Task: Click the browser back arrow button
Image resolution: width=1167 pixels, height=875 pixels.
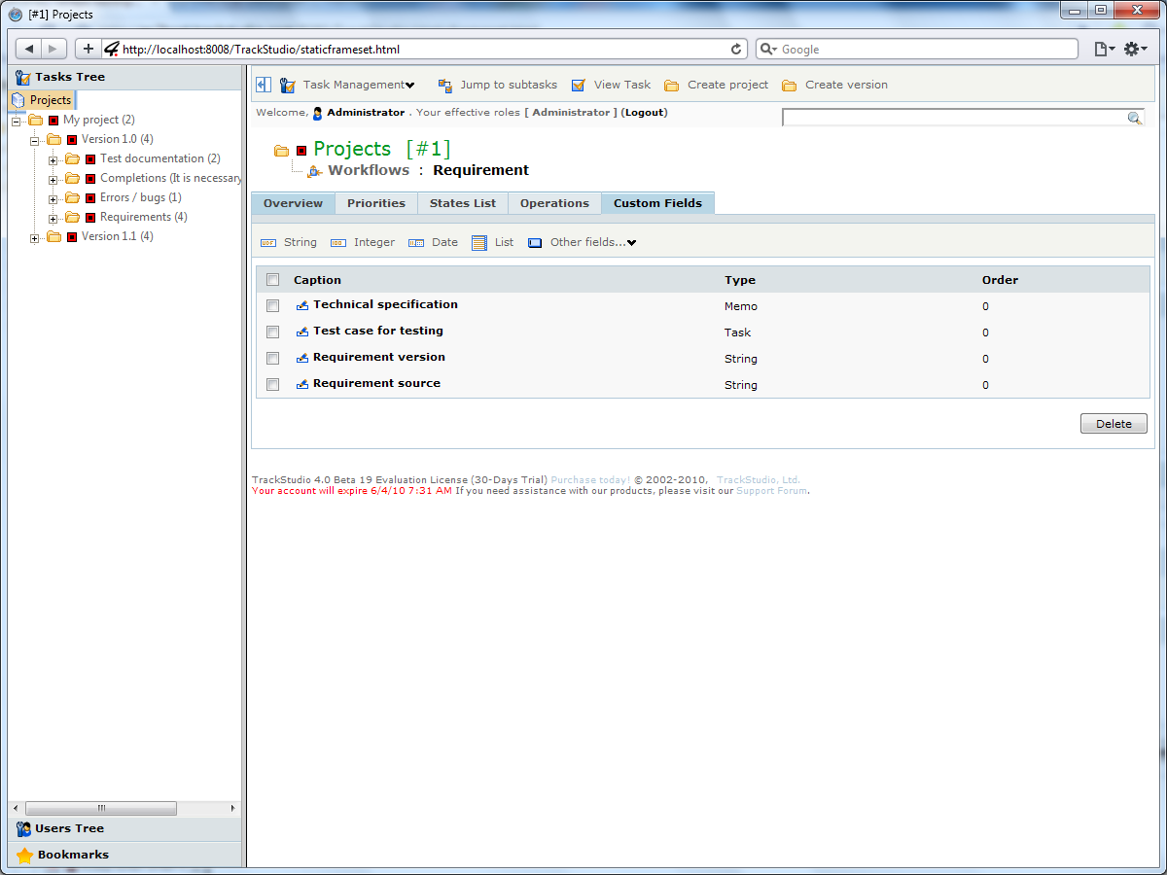Action: click(x=29, y=49)
